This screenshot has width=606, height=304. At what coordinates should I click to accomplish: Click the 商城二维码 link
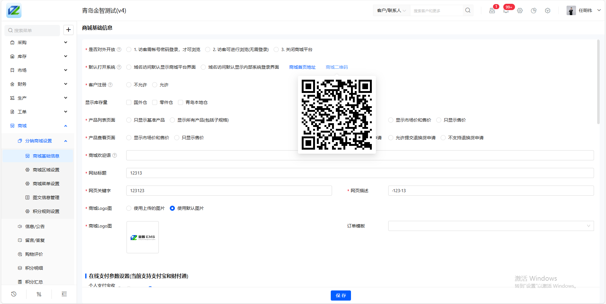pyautogui.click(x=337, y=67)
